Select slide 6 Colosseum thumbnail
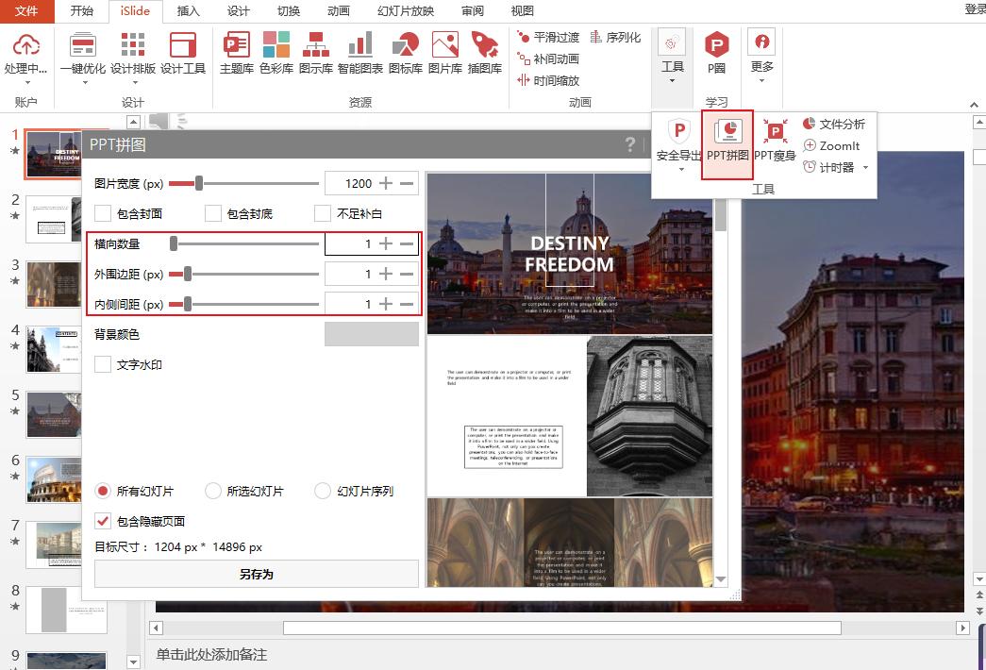 pyautogui.click(x=54, y=479)
